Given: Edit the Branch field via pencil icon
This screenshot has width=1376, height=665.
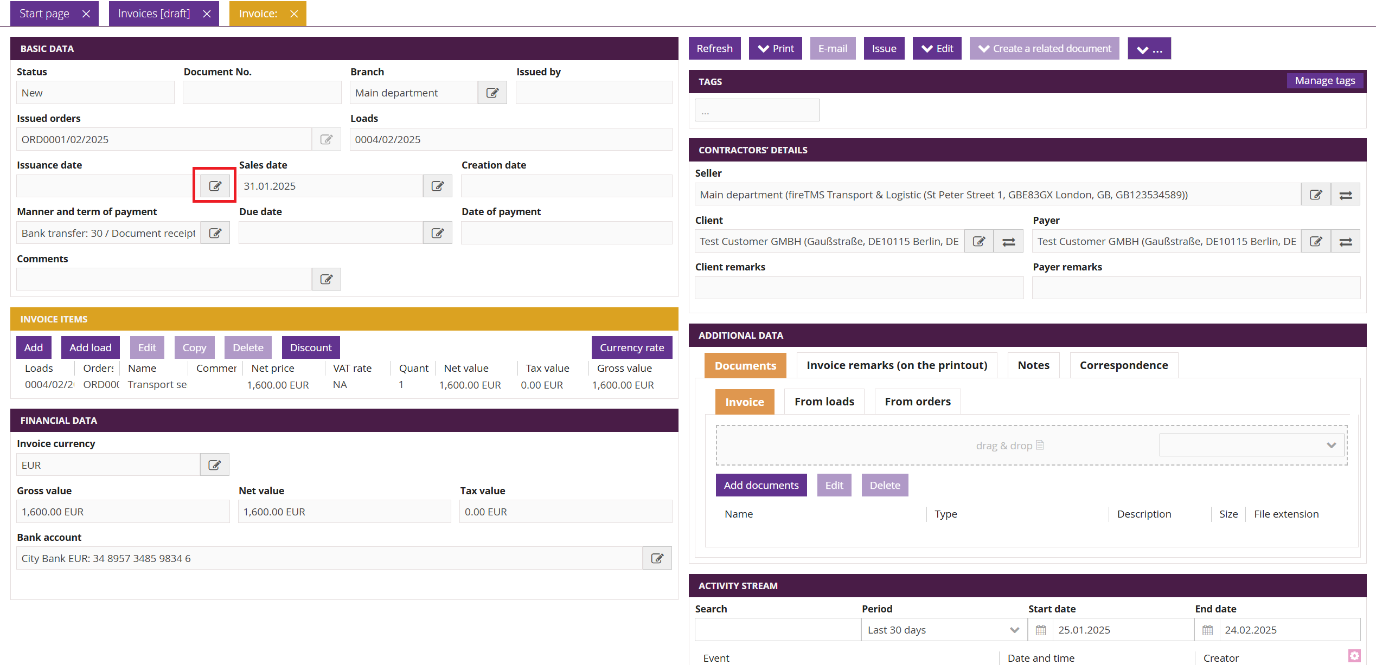Looking at the screenshot, I should tap(492, 93).
